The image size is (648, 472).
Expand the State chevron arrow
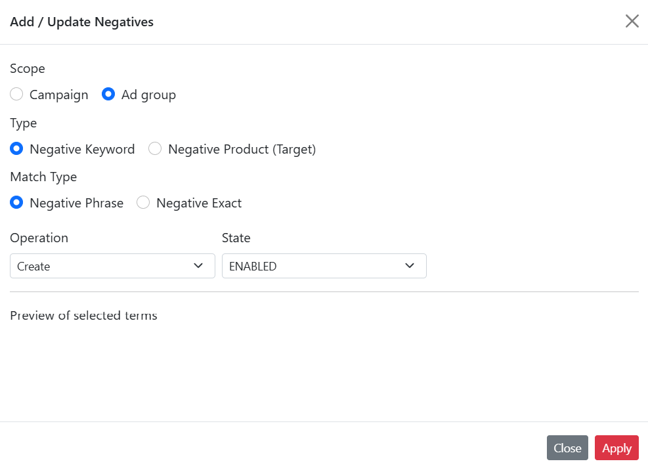click(410, 266)
